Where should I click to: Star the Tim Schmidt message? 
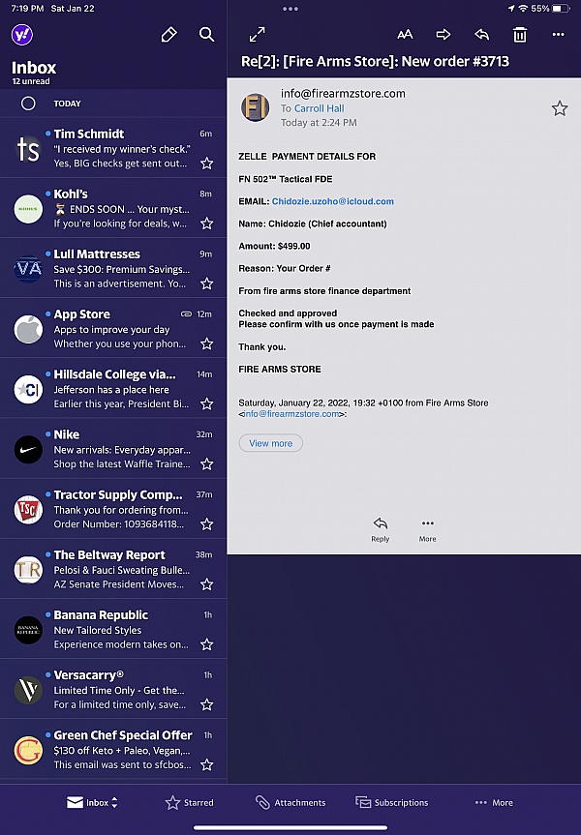click(206, 164)
